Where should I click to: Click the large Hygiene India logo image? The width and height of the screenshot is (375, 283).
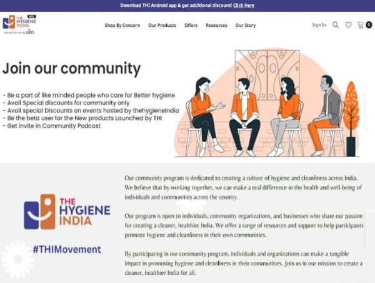pos(67,212)
